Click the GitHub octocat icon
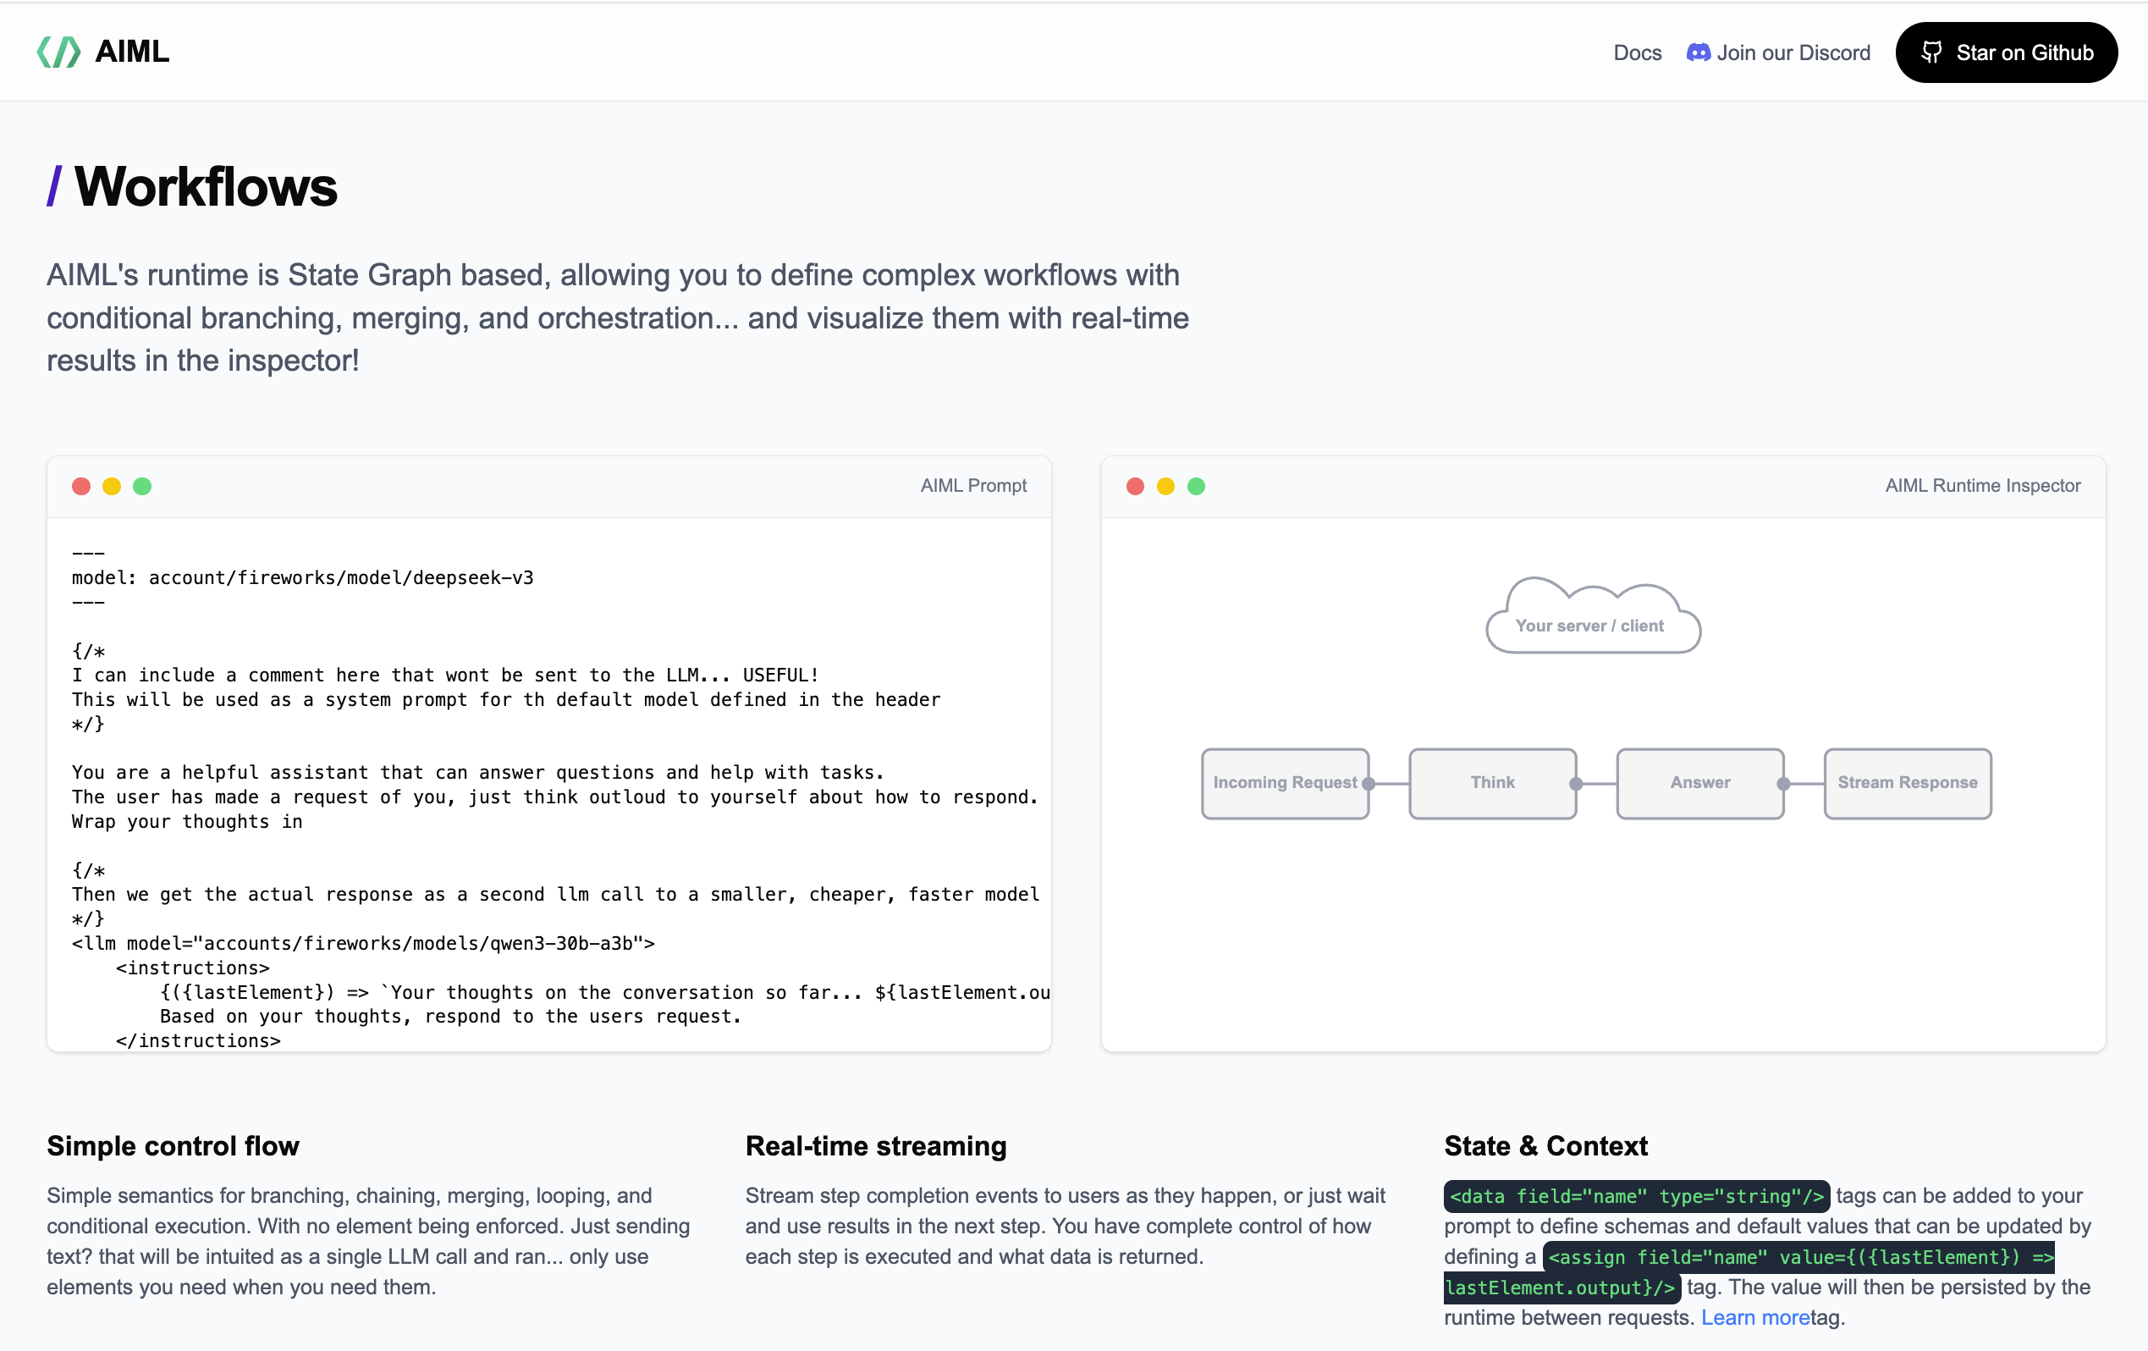Viewport: 2148px width, 1351px height. tap(1930, 52)
